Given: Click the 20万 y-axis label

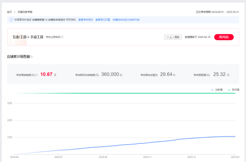Looking at the screenshot, I should point(9,120).
